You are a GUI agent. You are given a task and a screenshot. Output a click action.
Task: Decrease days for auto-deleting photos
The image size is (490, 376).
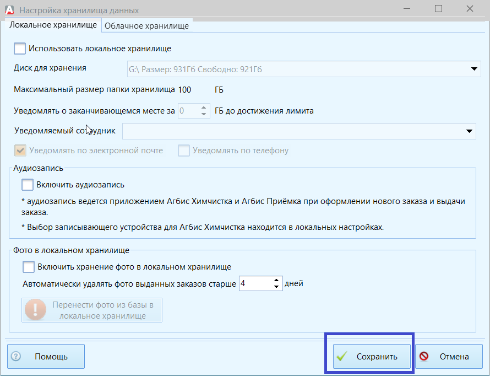[276, 287]
